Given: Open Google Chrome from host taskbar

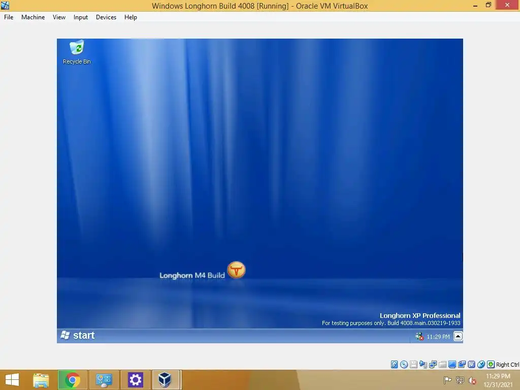Looking at the screenshot, I should [x=73, y=380].
